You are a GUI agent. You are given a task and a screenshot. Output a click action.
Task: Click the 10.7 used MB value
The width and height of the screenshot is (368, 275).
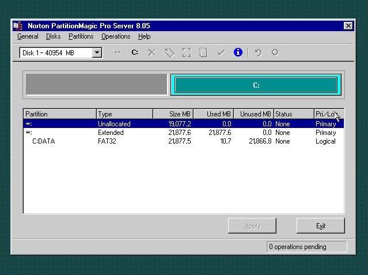click(x=225, y=141)
